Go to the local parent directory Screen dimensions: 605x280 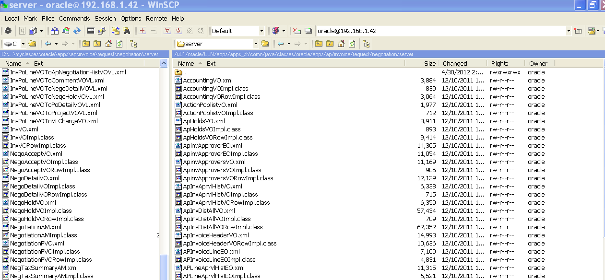coord(86,44)
